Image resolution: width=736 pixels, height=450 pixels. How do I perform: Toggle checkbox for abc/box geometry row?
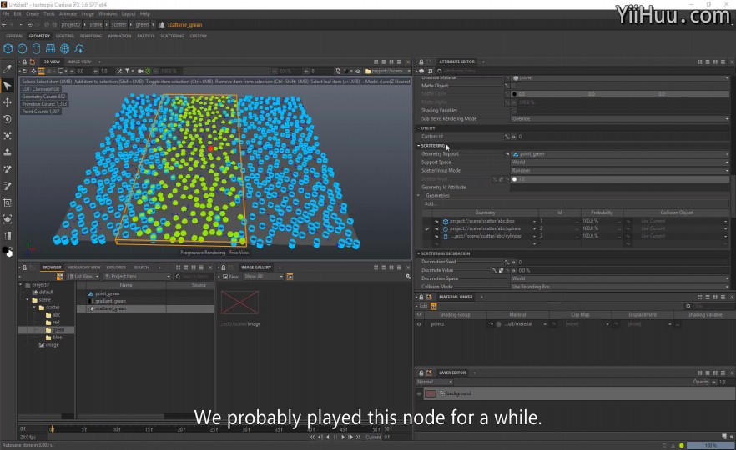pos(426,221)
